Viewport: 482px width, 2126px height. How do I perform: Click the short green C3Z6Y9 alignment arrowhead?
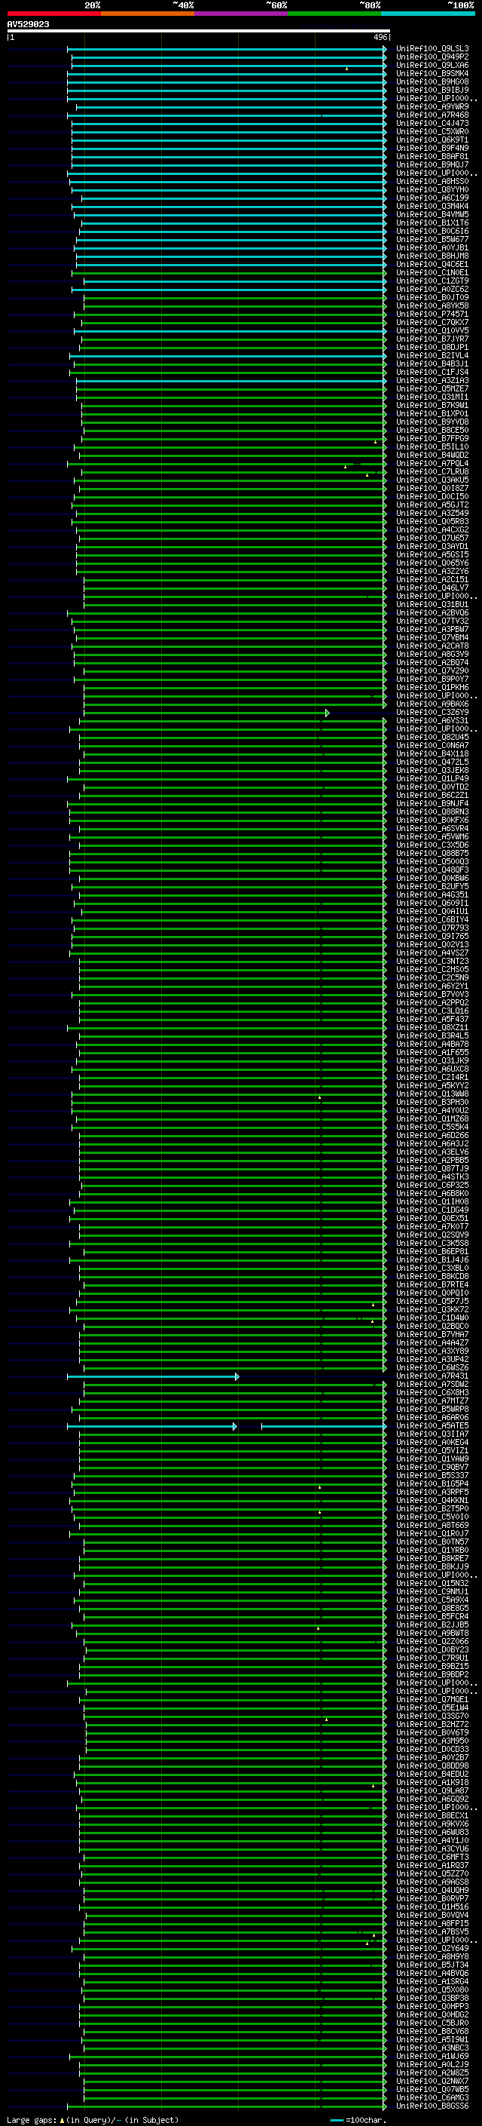point(327,713)
